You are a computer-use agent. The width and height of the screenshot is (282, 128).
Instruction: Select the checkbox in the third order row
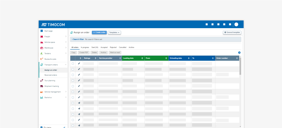(x=73, y=75)
